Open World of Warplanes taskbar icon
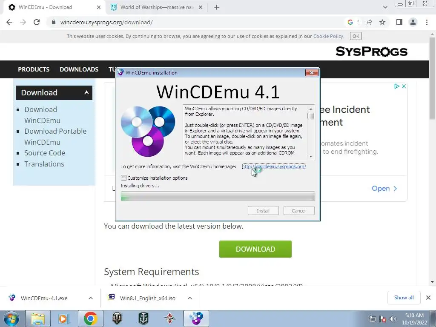 click(x=169, y=318)
